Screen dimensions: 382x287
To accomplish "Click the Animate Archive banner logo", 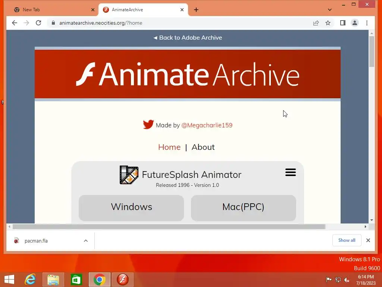I will 188,74.
